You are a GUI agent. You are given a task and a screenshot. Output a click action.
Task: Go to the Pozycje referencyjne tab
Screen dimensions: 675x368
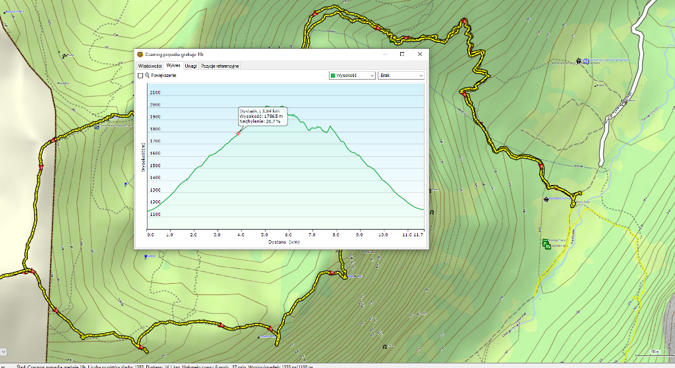click(x=220, y=66)
